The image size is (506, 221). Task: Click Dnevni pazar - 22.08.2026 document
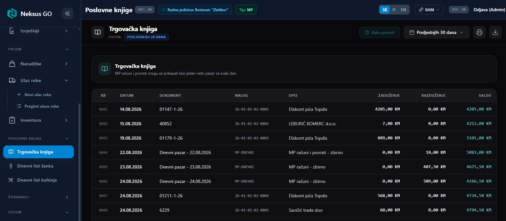[185, 152]
